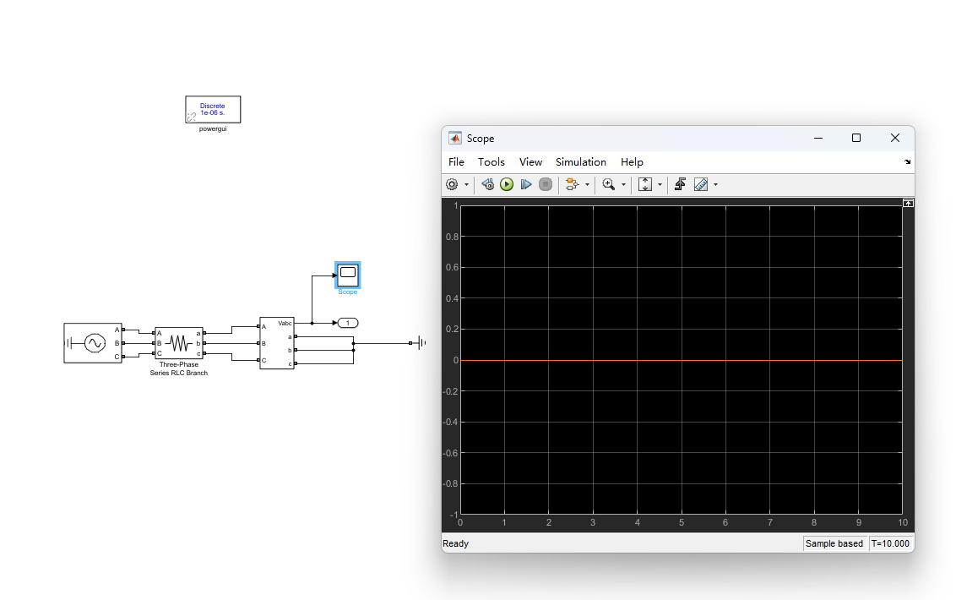
Task: Expand the zoom tool dropdown arrow
Action: coord(623,184)
